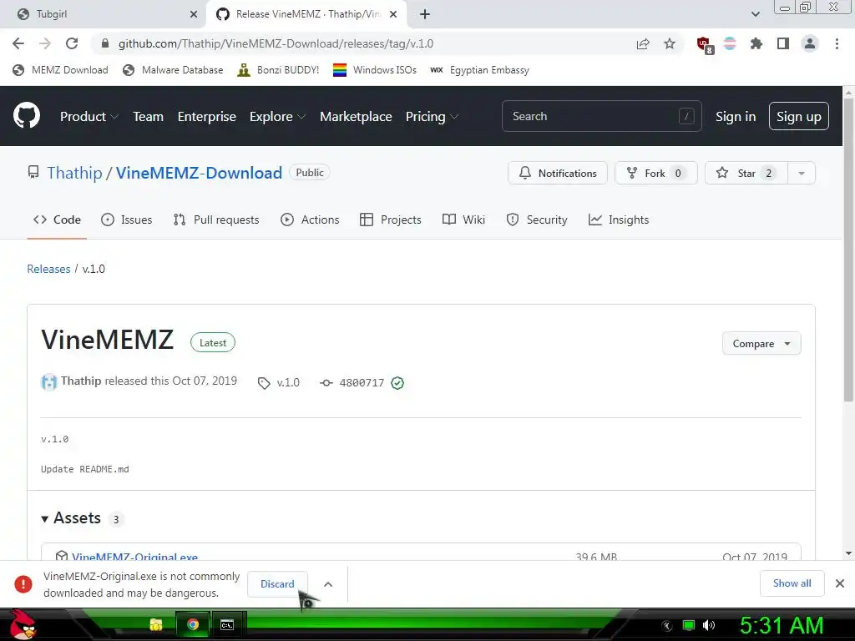Image resolution: width=855 pixels, height=641 pixels.
Task: Open the Issues tab
Action: point(127,220)
